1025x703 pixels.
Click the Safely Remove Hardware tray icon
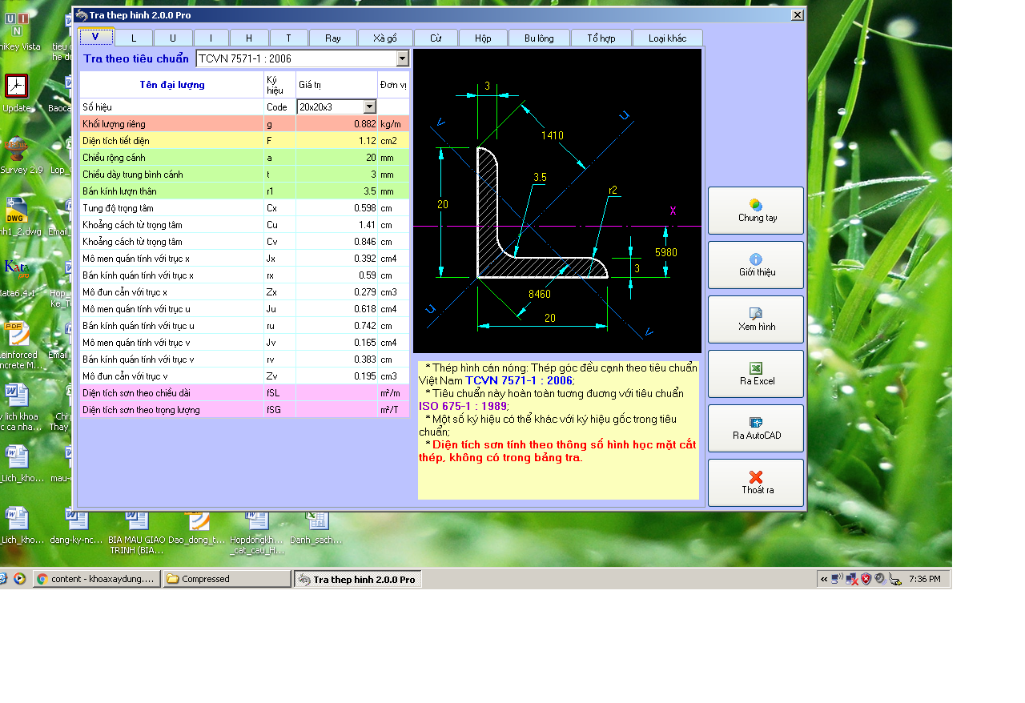click(894, 580)
